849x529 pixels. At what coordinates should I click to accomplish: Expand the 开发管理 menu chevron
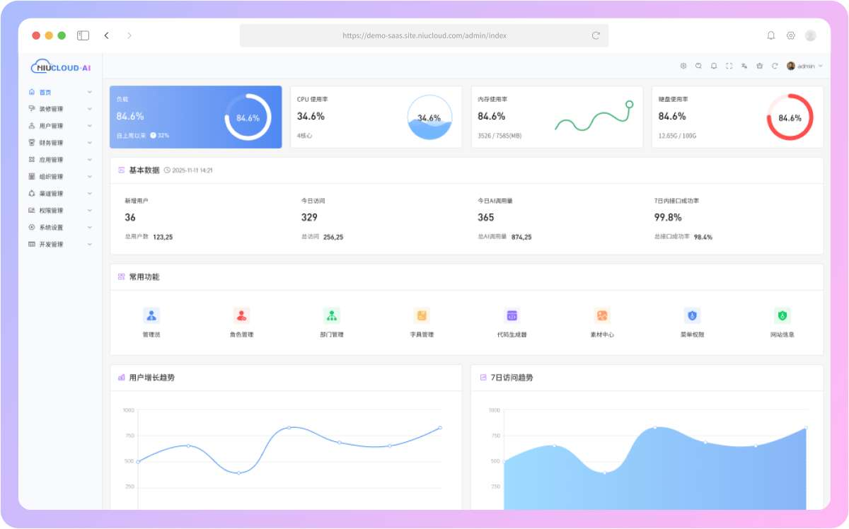[90, 245]
